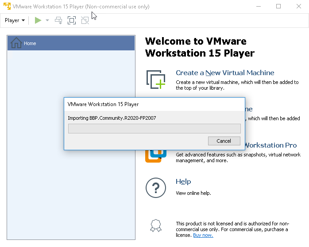This screenshot has height=247, width=309.
Task: Click the import progress bar
Action: [154, 129]
